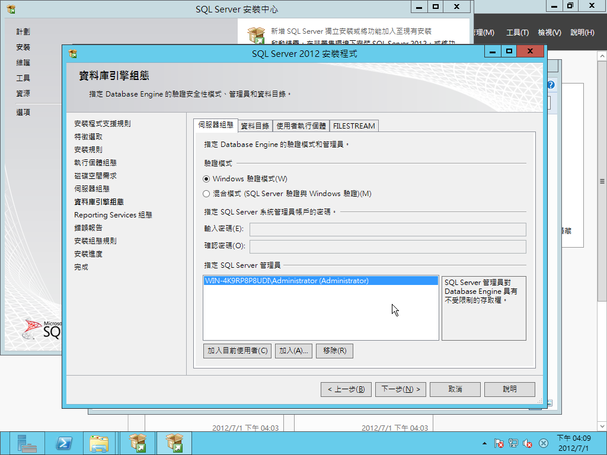Screen dimensions: 607x455
Task: Cancel setup with 取消 button
Action: [455, 389]
